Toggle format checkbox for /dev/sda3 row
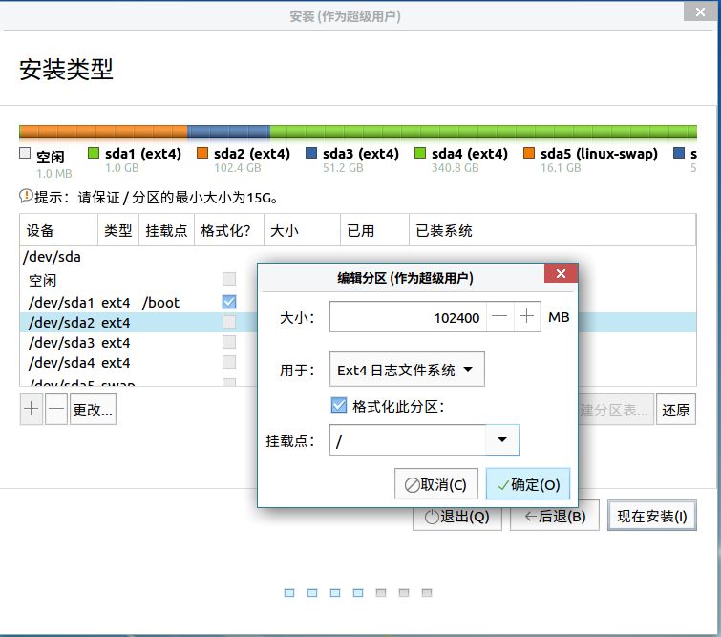 point(229,342)
